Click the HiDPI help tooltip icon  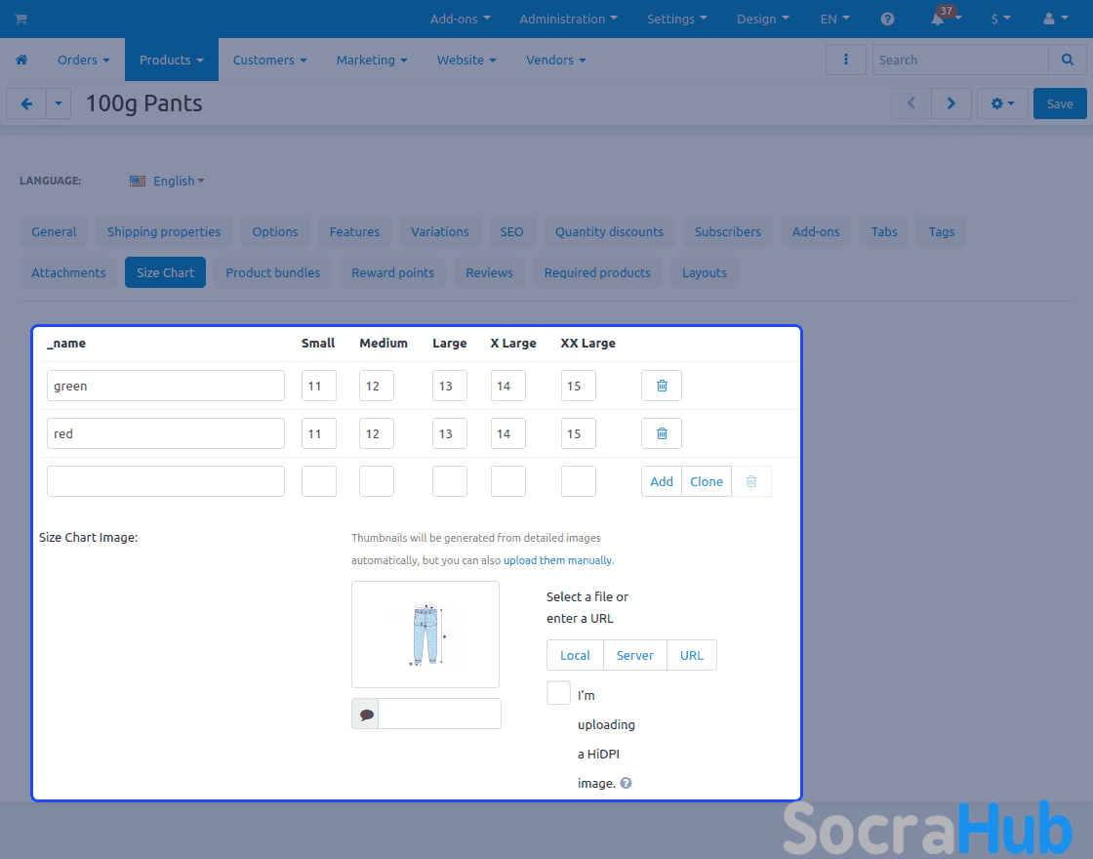pos(627,783)
